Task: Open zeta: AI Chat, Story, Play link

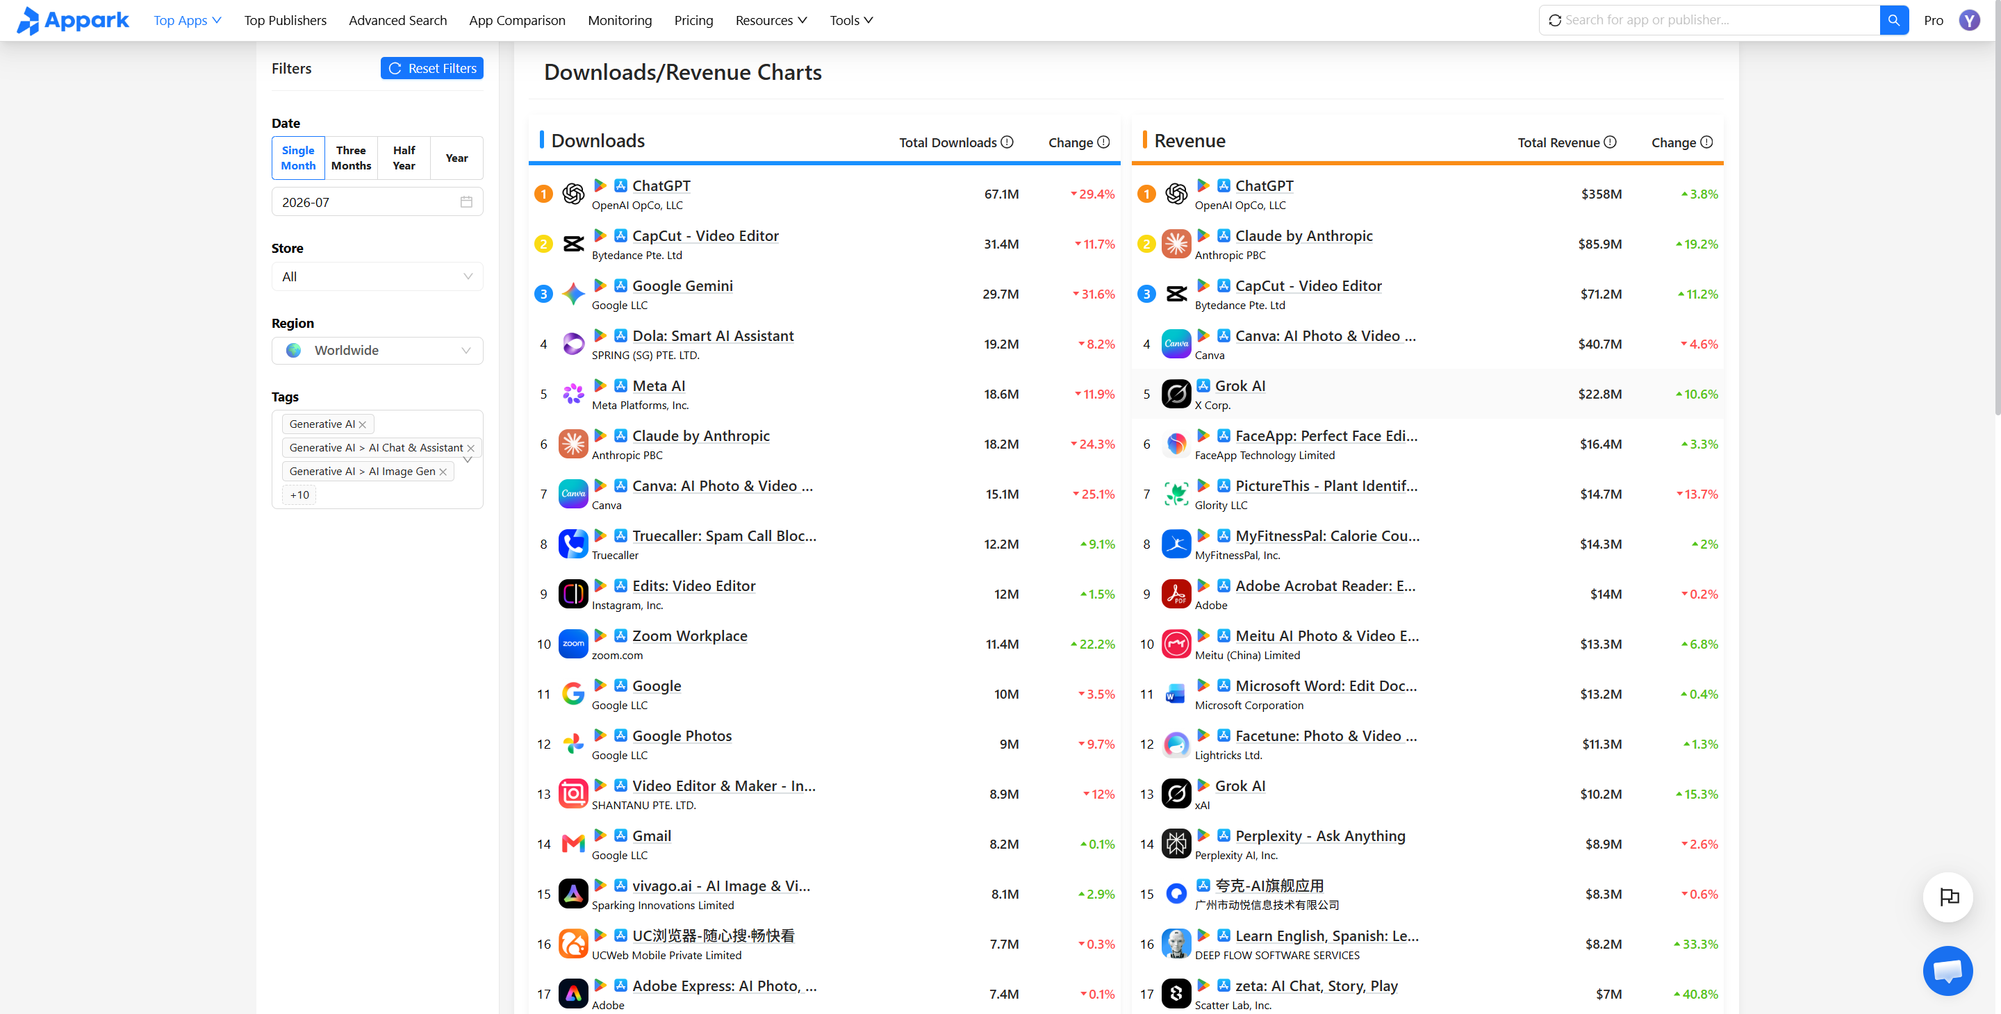Action: pos(1317,986)
